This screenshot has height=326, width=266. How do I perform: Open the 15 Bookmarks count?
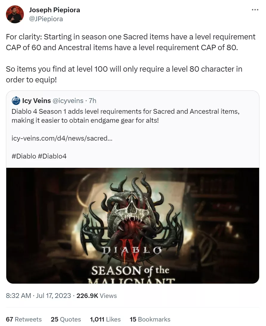150,319
